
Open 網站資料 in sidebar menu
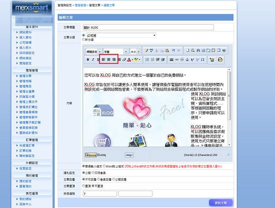[x=25, y=32]
